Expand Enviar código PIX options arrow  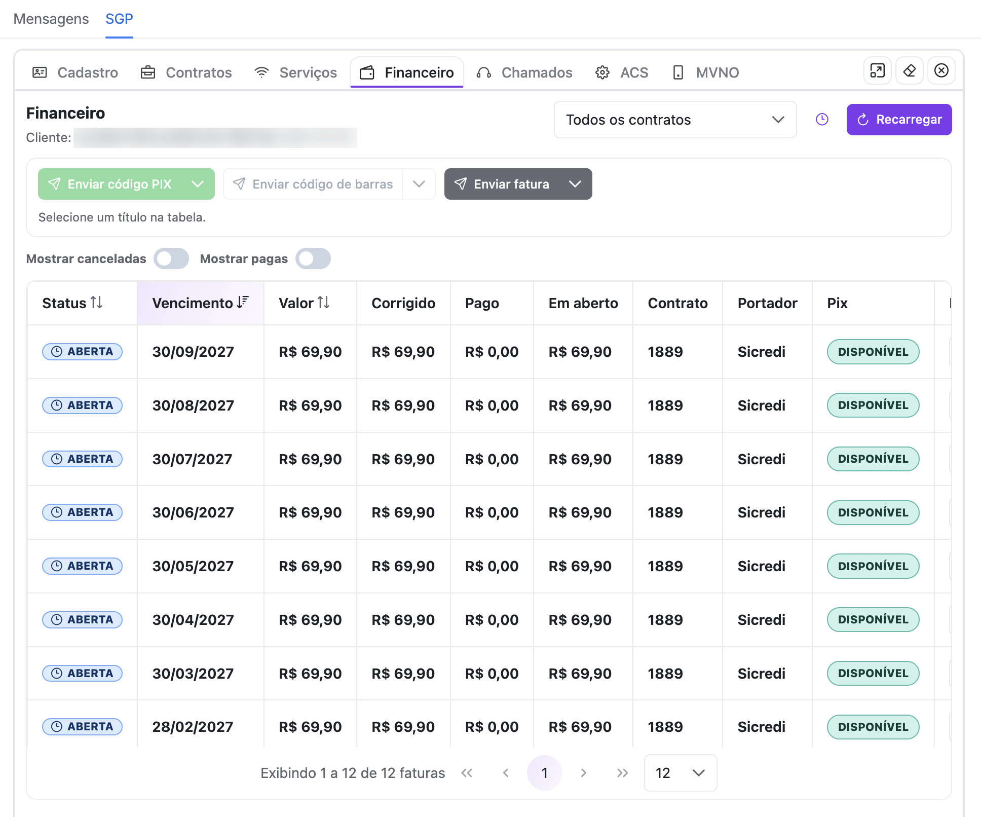point(198,184)
